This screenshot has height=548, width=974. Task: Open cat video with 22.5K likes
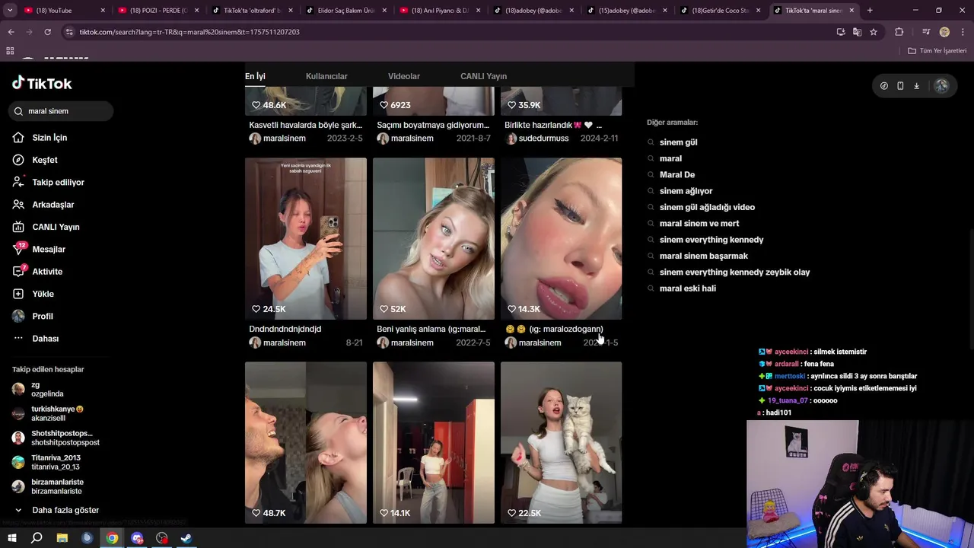click(x=562, y=442)
